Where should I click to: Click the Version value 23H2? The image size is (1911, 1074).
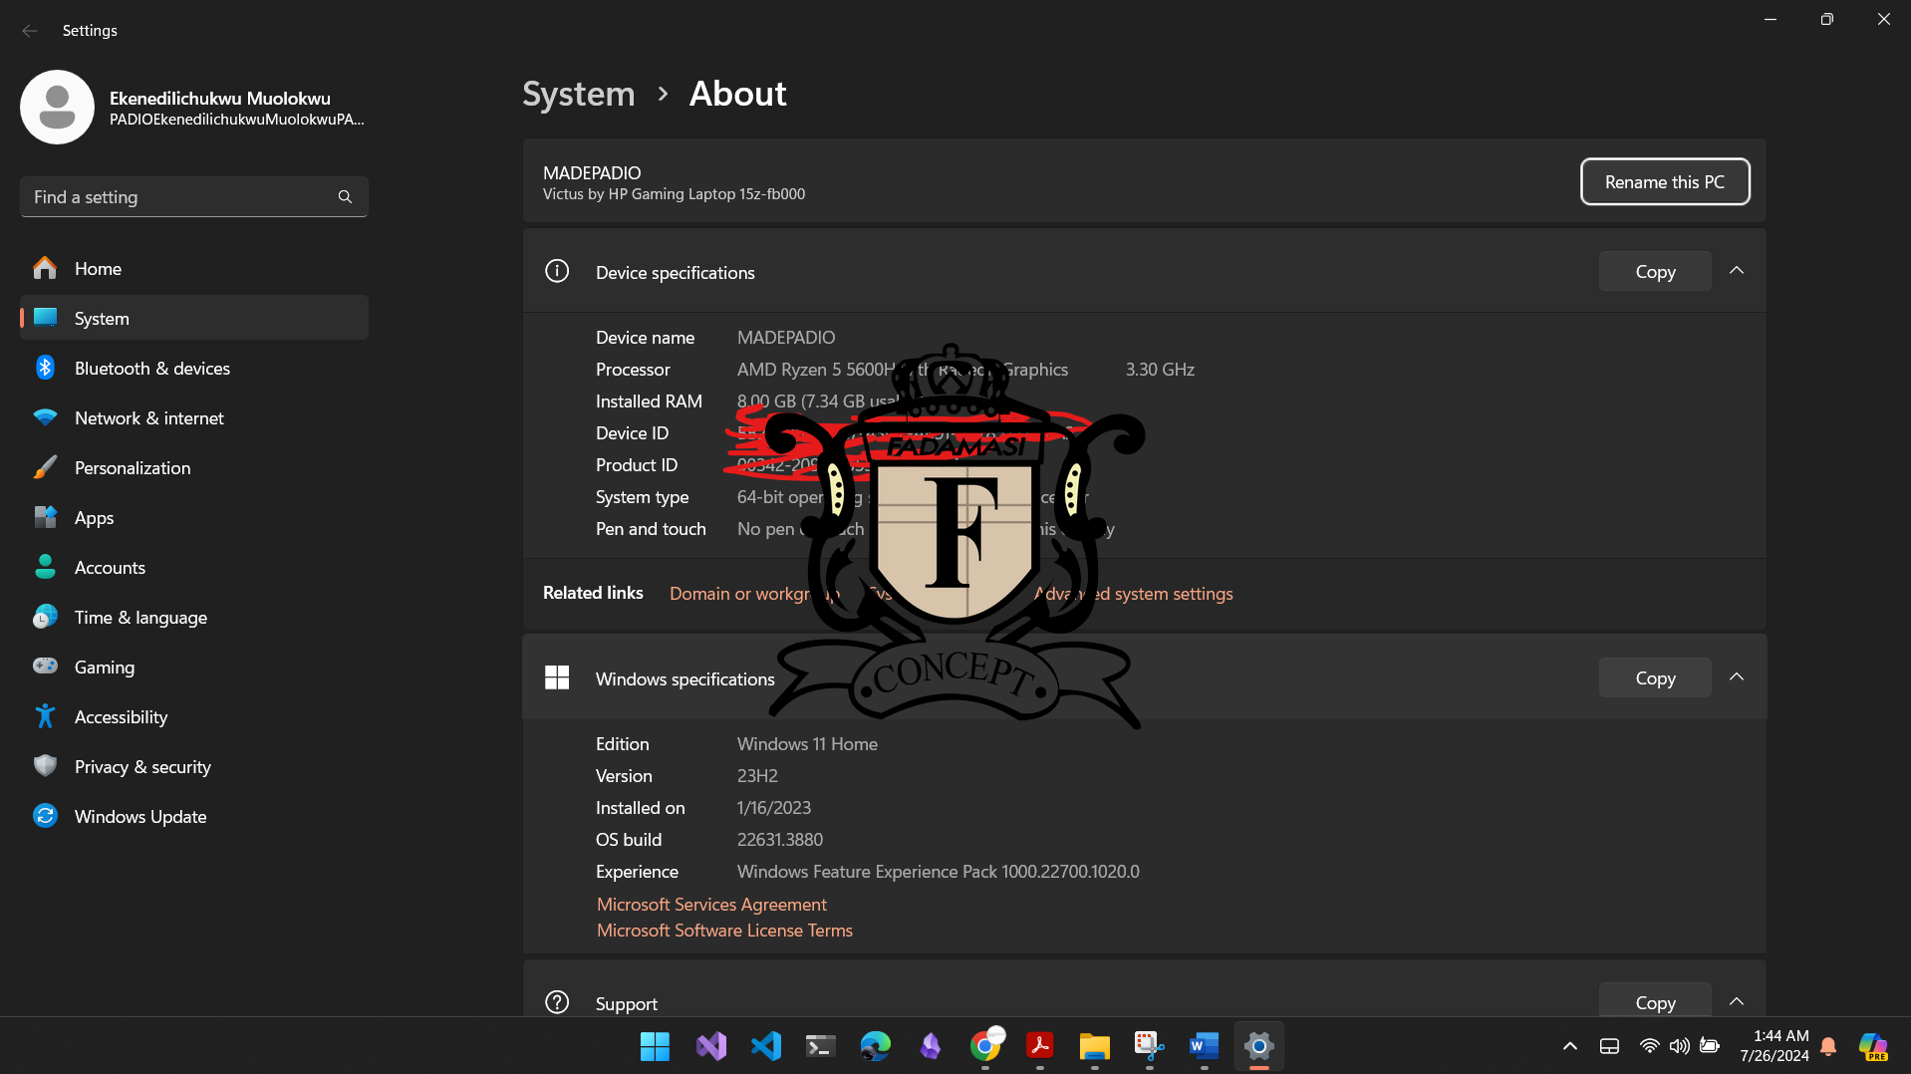pyautogui.click(x=757, y=776)
